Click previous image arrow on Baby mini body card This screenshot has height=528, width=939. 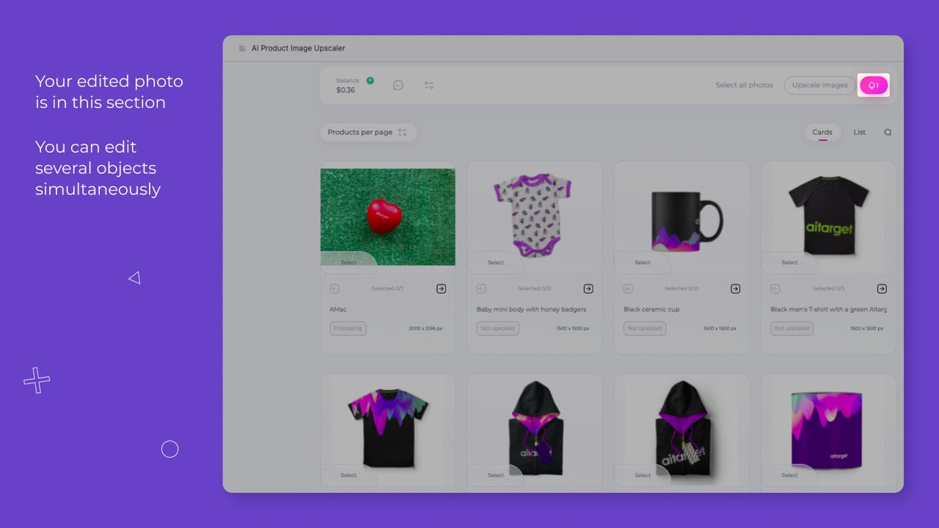coord(481,289)
